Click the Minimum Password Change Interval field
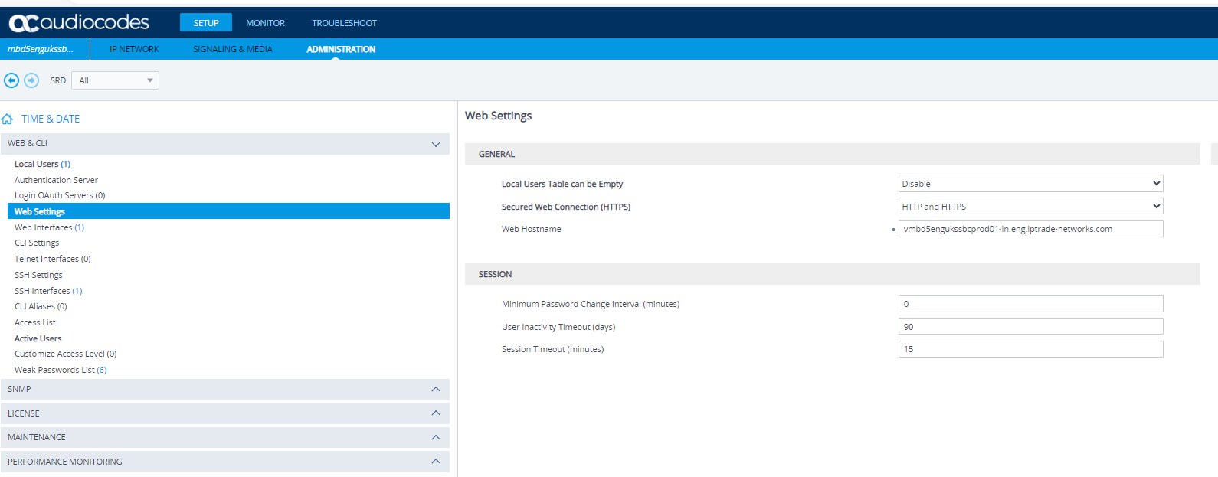Image resolution: width=1218 pixels, height=477 pixels. (x=1030, y=304)
